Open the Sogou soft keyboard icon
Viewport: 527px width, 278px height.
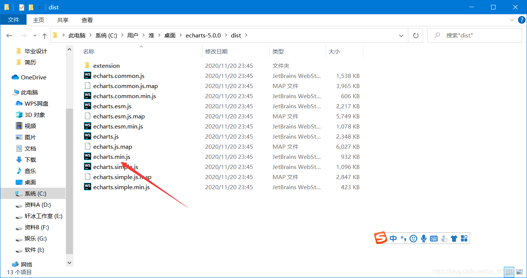click(x=434, y=238)
